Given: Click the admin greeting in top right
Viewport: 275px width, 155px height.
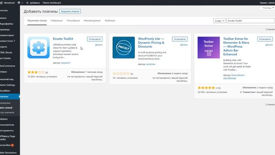Looking at the screenshot, I should coord(267,3).
